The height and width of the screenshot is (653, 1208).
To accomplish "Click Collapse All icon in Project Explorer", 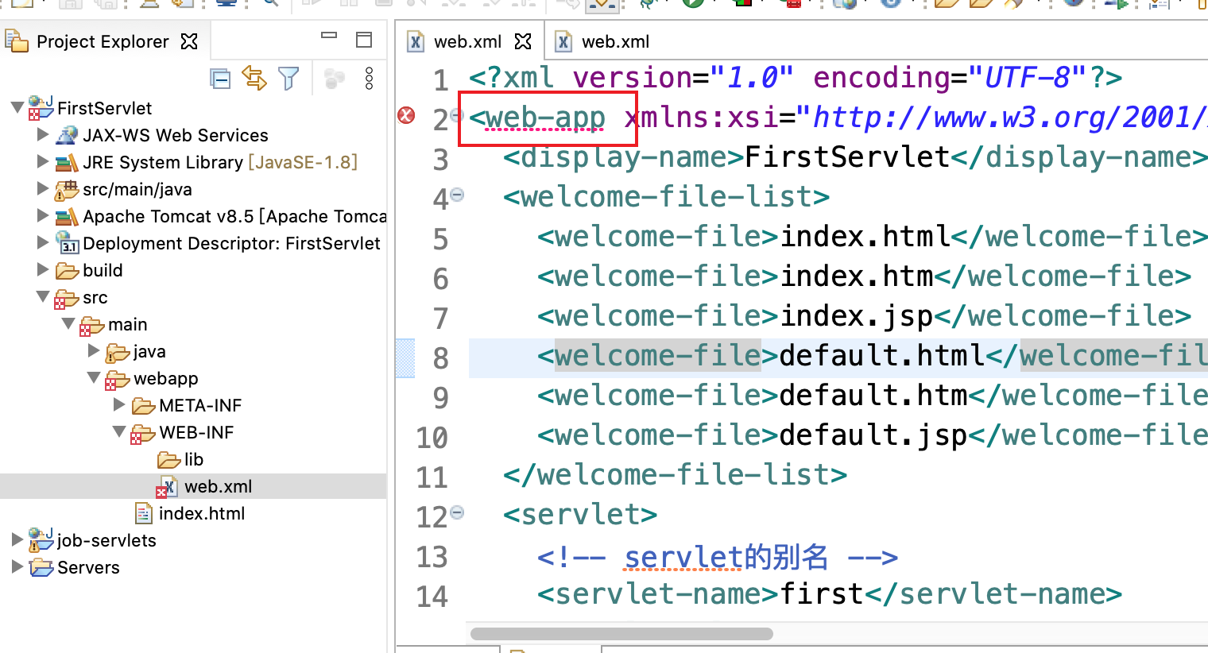I will (220, 79).
